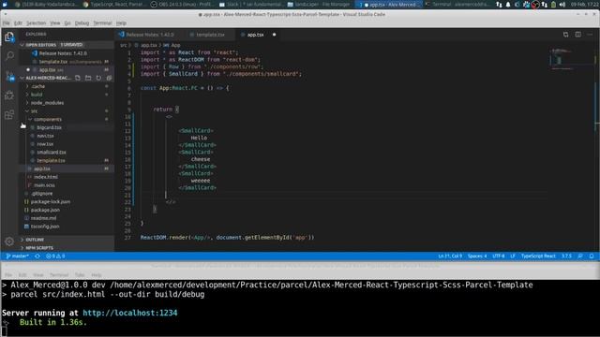This screenshot has width=600, height=337.
Task: Expand the Outline section
Action: pos(67,240)
